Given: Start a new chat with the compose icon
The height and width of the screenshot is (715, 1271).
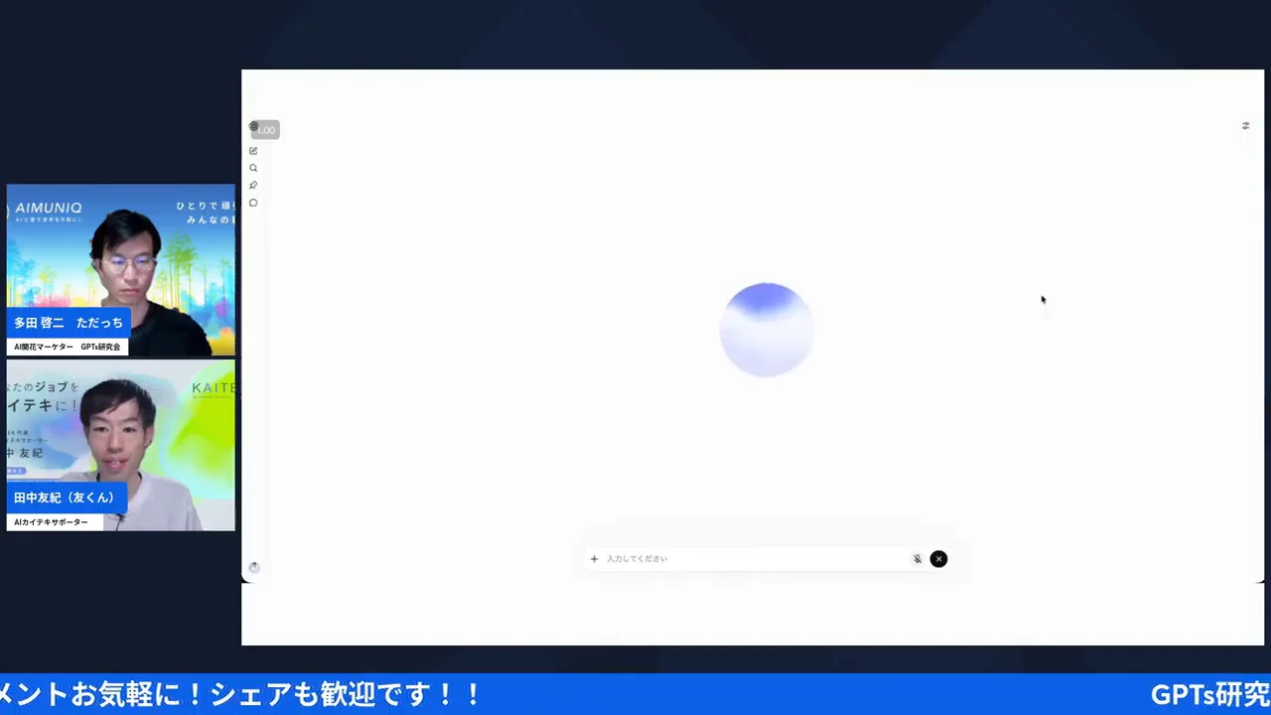Looking at the screenshot, I should 253,151.
